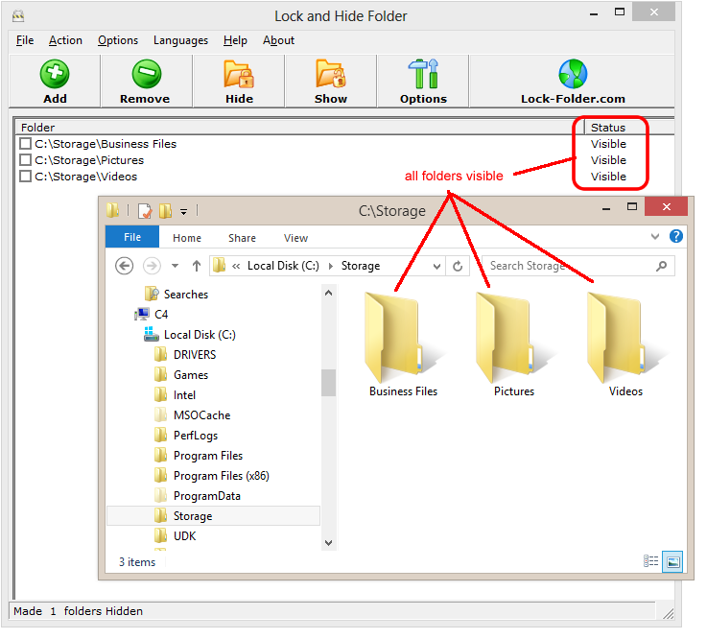The height and width of the screenshot is (639, 707).
Task: Open the Help menu
Action: (x=235, y=40)
